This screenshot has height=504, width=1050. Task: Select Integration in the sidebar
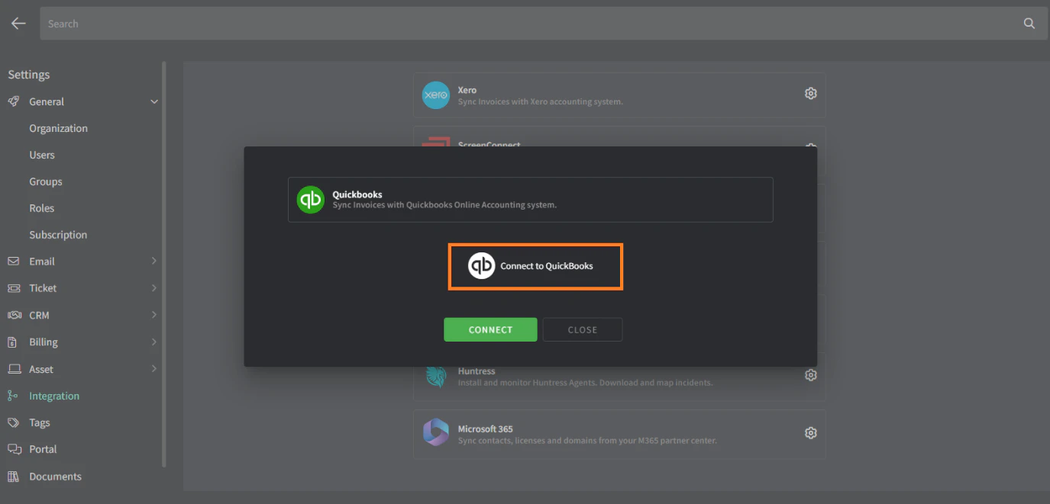coord(54,396)
